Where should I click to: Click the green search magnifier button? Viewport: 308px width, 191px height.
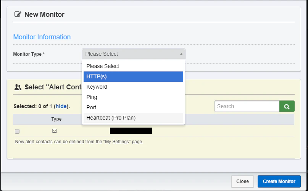287,106
